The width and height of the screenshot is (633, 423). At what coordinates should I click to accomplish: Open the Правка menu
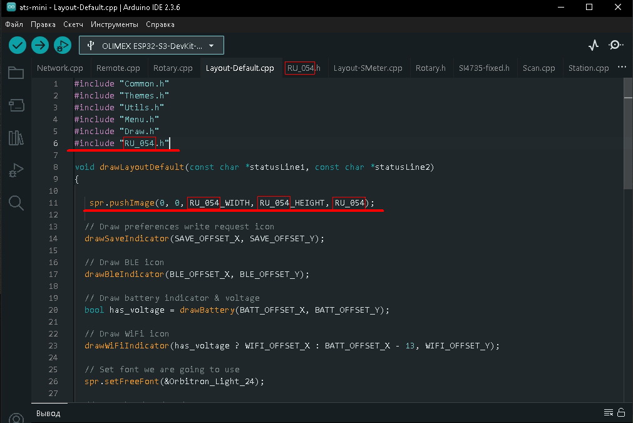(43, 24)
